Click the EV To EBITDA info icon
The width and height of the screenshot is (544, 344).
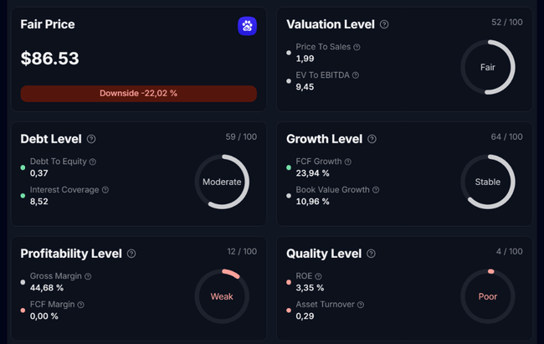tap(356, 75)
